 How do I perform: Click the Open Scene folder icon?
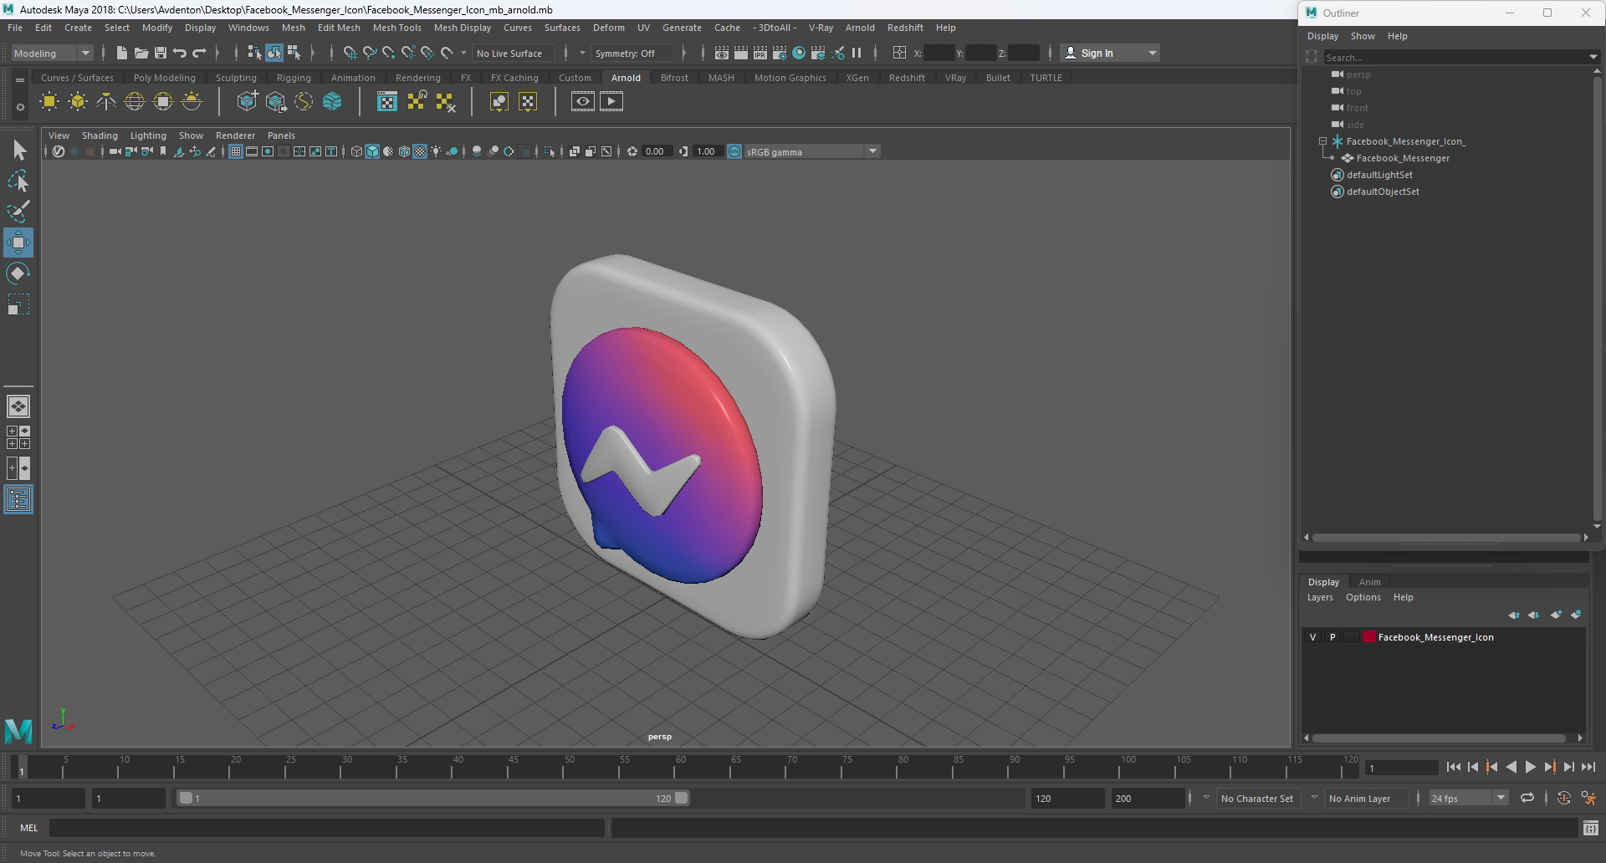[141, 53]
